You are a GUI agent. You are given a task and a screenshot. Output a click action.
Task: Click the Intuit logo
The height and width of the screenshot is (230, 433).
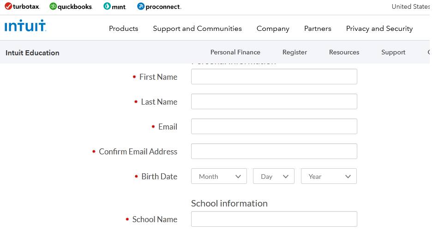[25, 26]
